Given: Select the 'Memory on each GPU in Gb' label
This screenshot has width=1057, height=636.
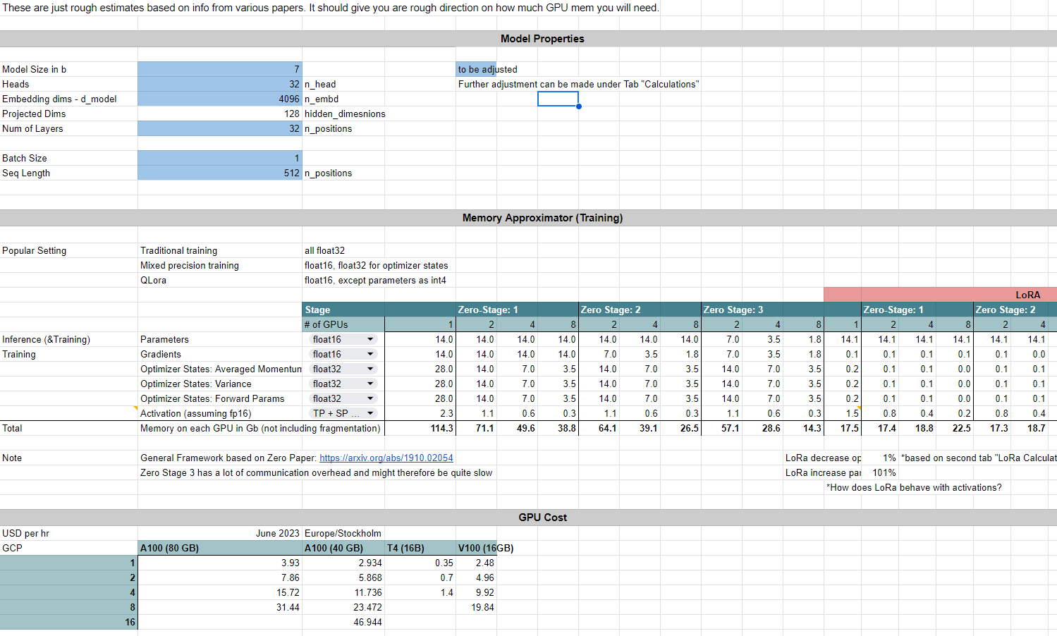Looking at the screenshot, I should coord(260,428).
